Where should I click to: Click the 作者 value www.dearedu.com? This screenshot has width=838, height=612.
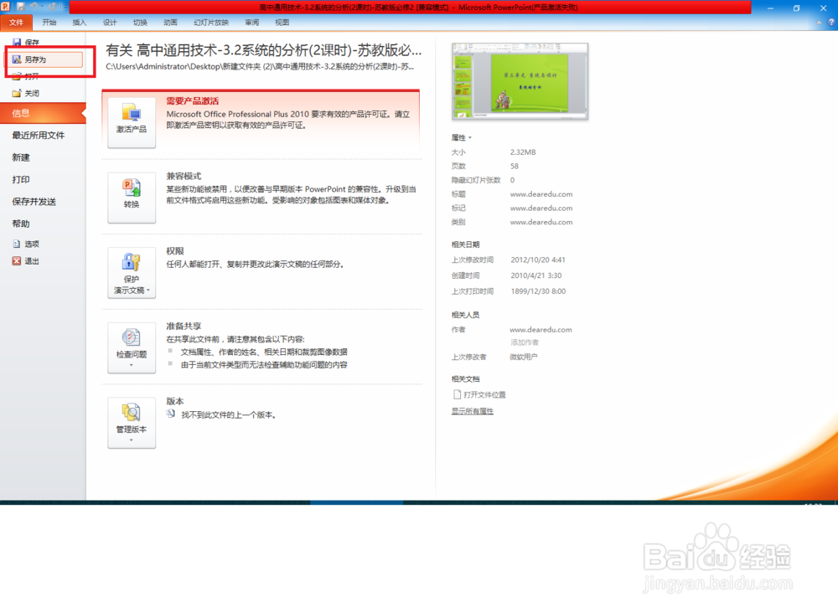pyautogui.click(x=541, y=330)
